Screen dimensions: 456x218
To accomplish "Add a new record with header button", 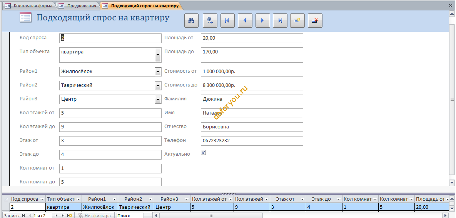I will pyautogui.click(x=297, y=20).
